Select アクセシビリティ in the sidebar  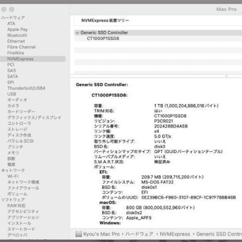[23, 211]
